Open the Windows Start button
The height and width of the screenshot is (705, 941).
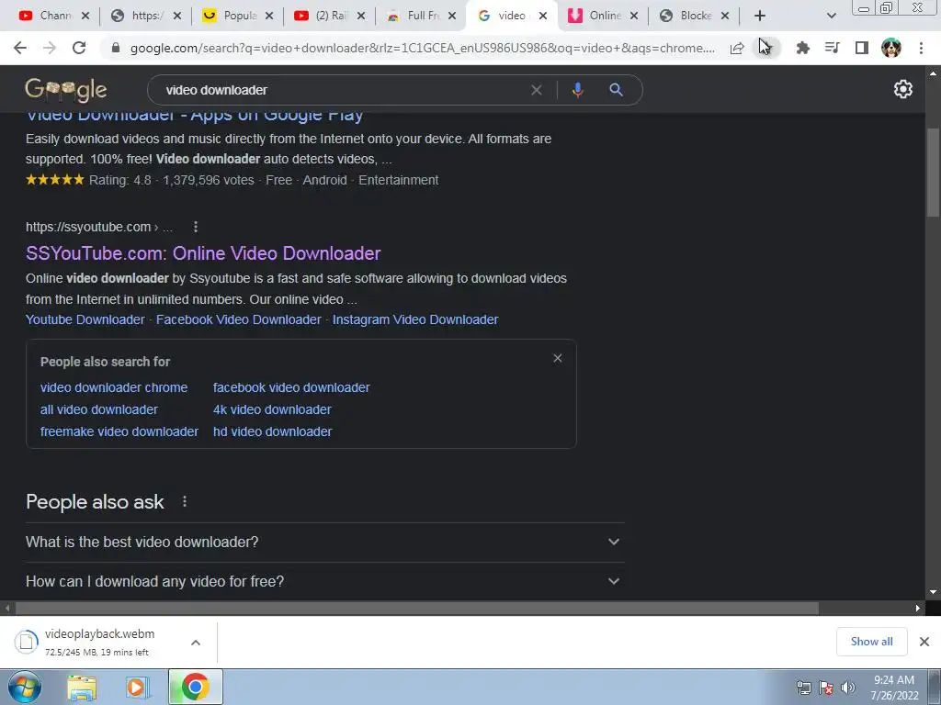25,687
